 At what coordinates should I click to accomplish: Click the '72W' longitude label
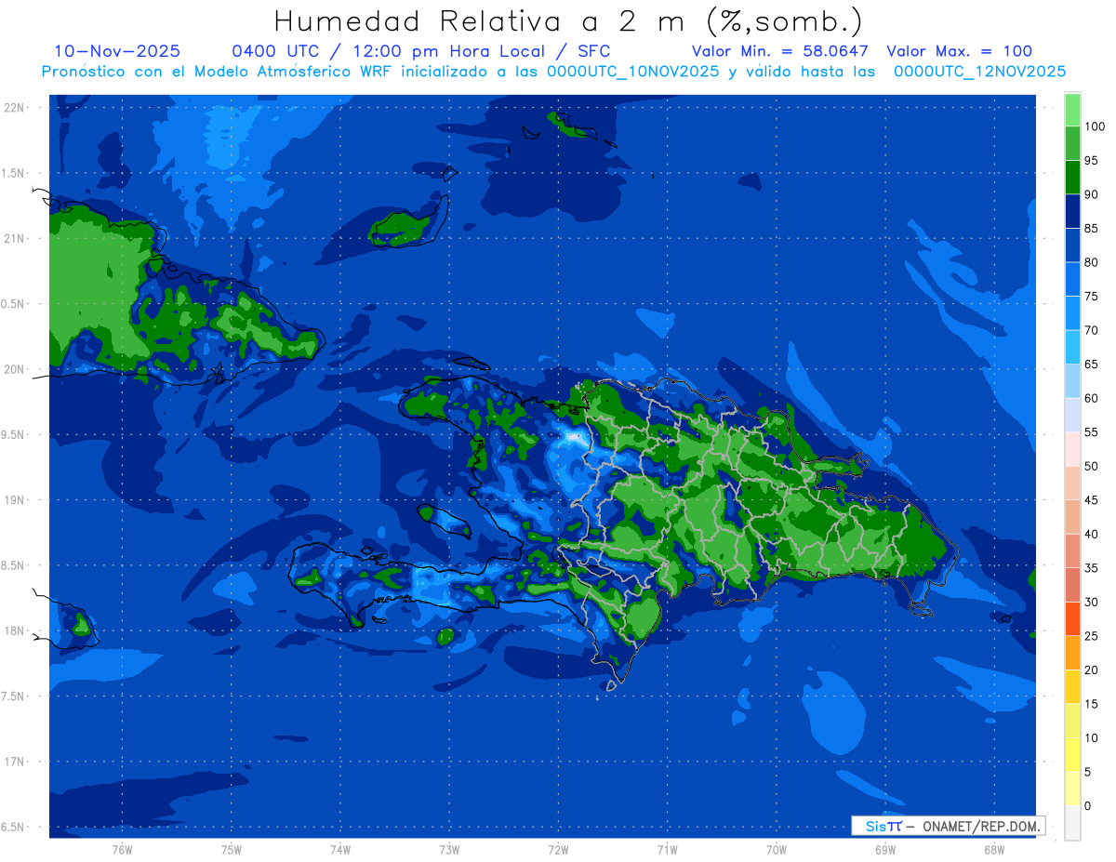558,849
